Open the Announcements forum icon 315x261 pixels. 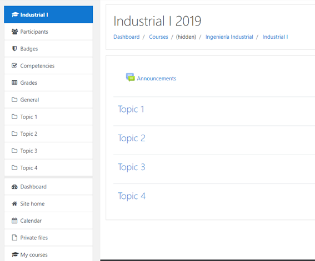click(131, 78)
